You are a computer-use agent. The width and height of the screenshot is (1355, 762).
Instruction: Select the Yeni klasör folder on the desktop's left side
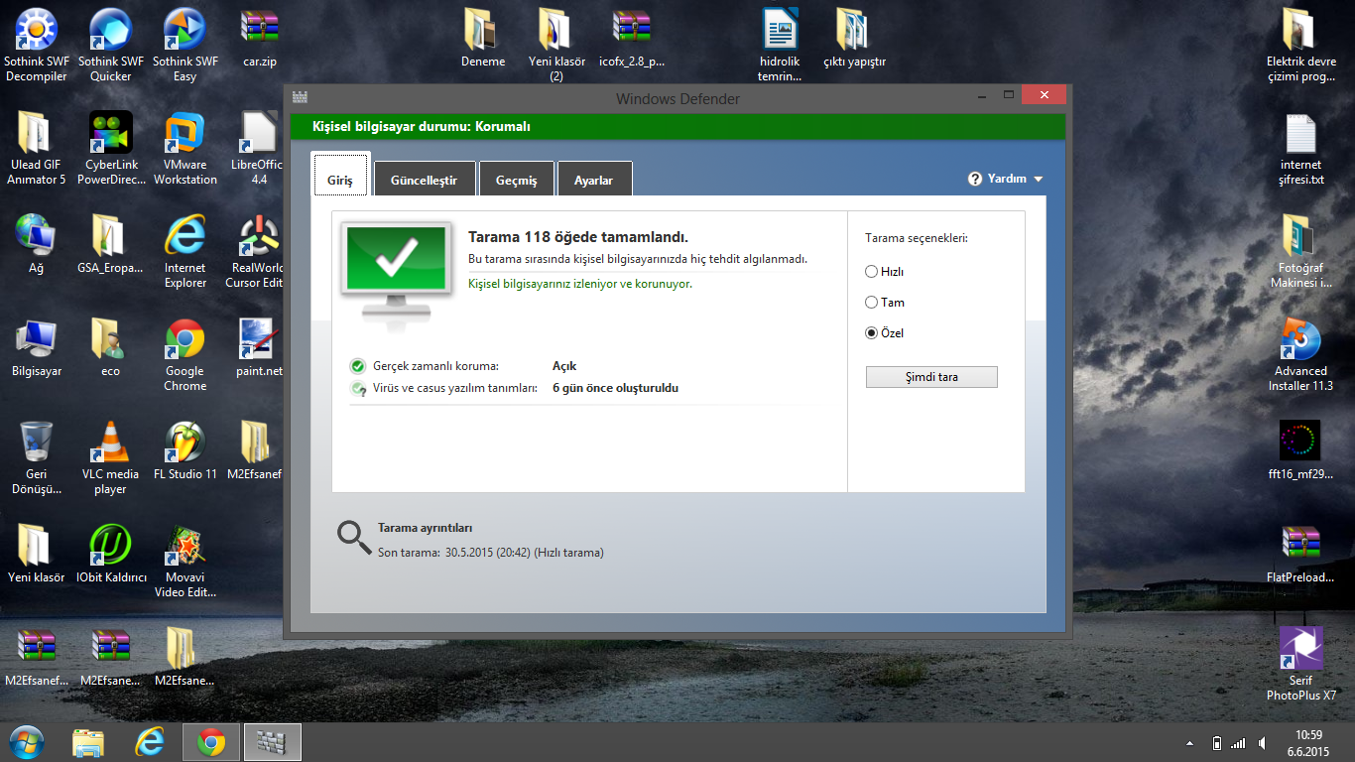36,555
